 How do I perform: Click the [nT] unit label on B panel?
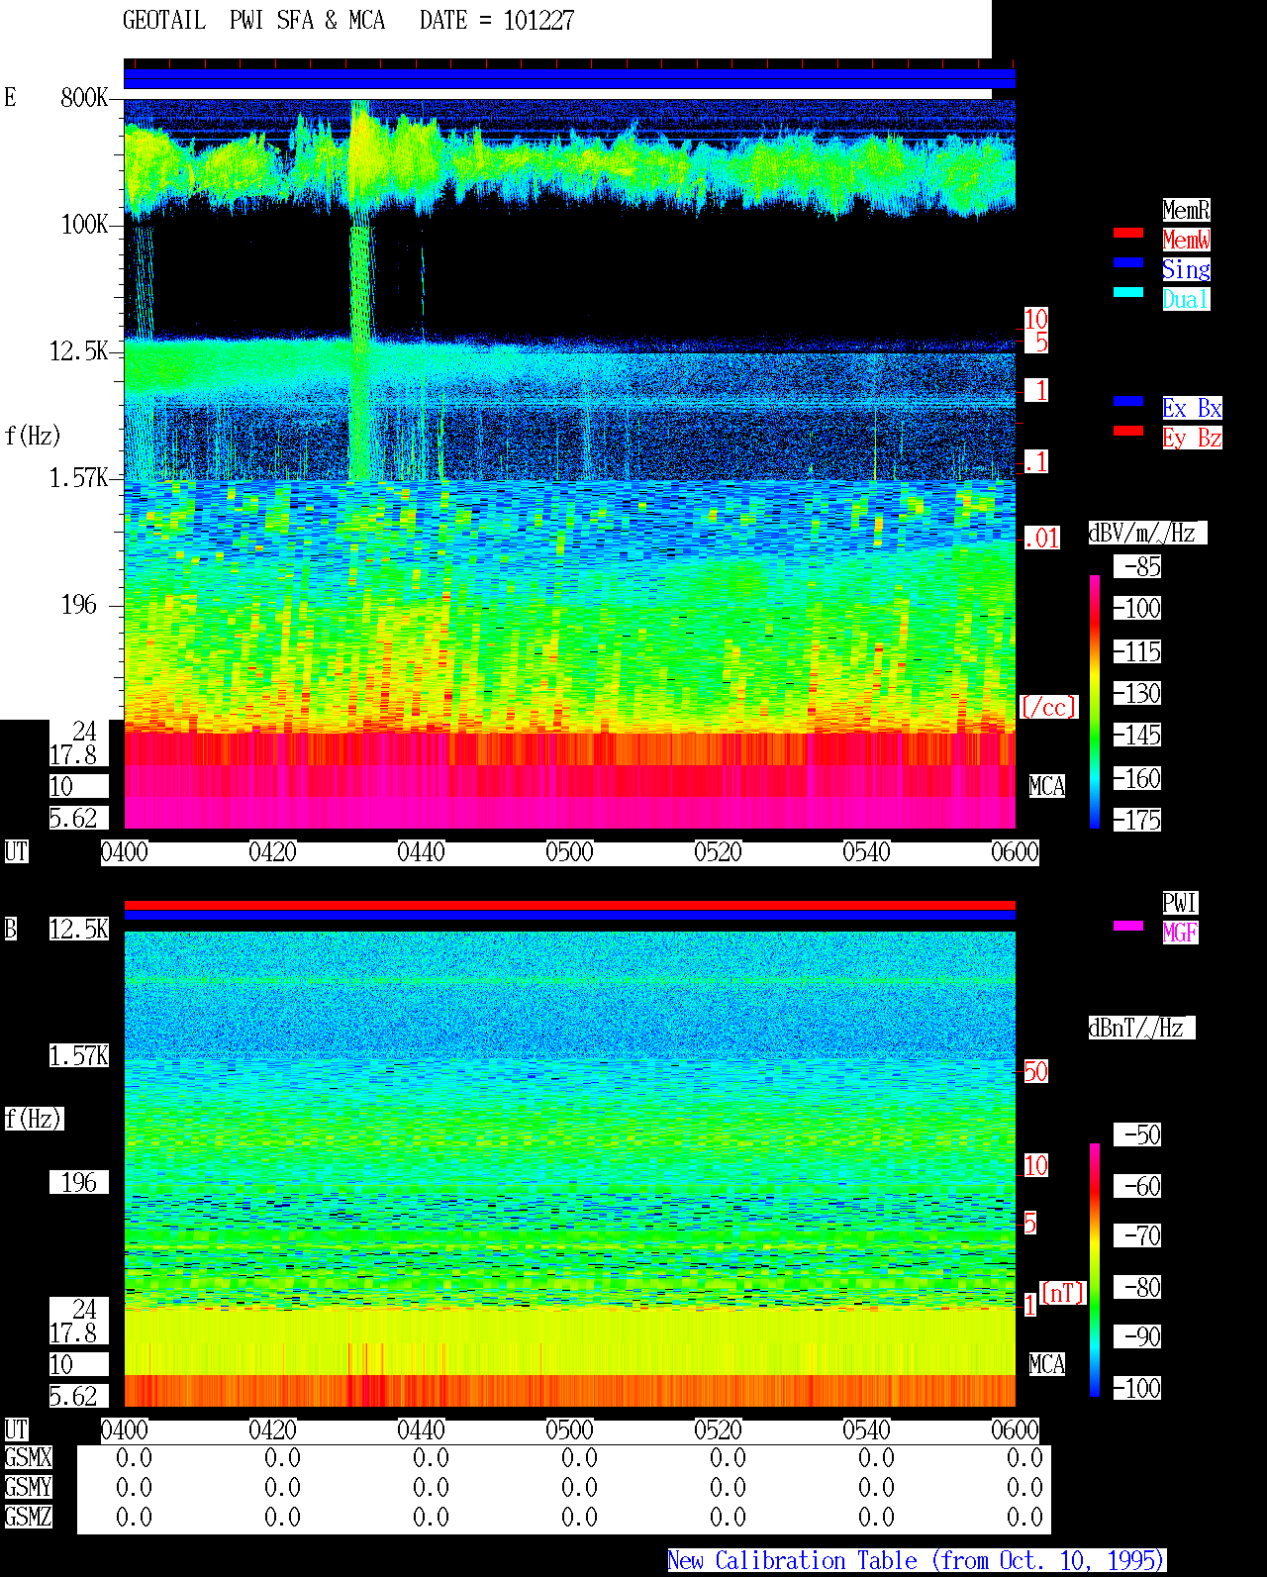click(x=1063, y=1293)
